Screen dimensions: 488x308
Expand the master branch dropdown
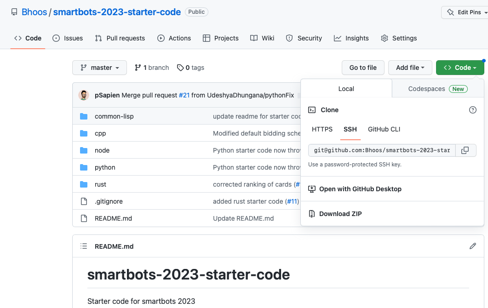[100, 68]
